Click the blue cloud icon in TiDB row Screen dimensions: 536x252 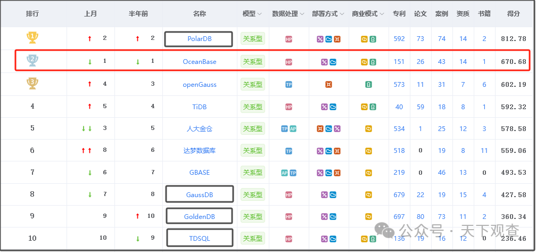(x=333, y=107)
